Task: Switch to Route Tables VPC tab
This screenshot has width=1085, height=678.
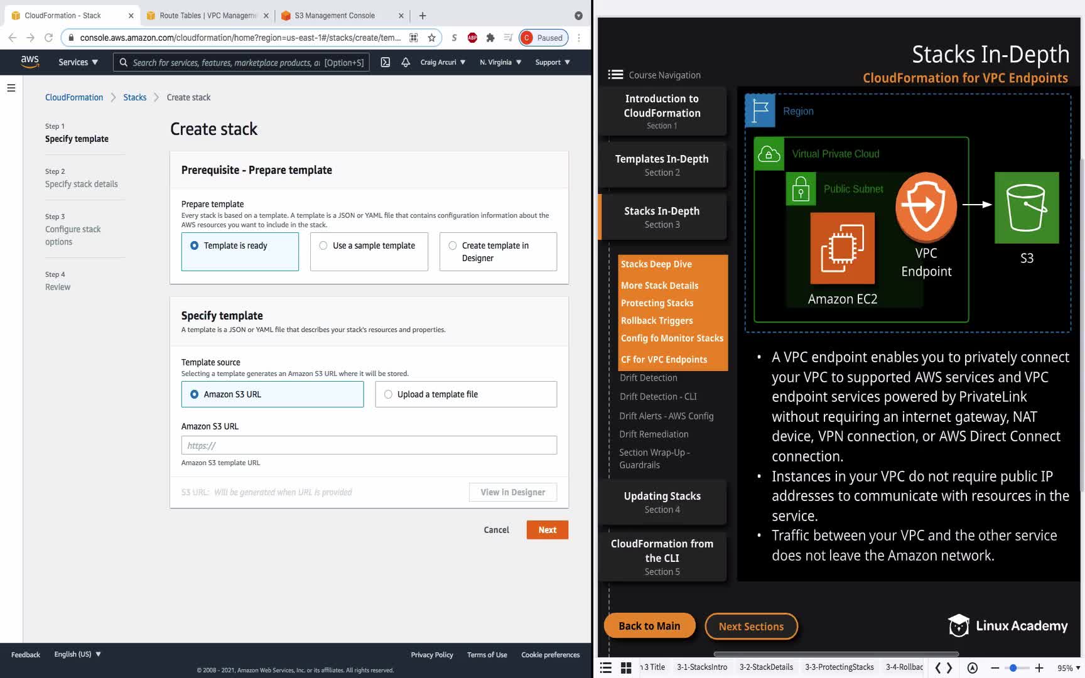Action: [207, 16]
